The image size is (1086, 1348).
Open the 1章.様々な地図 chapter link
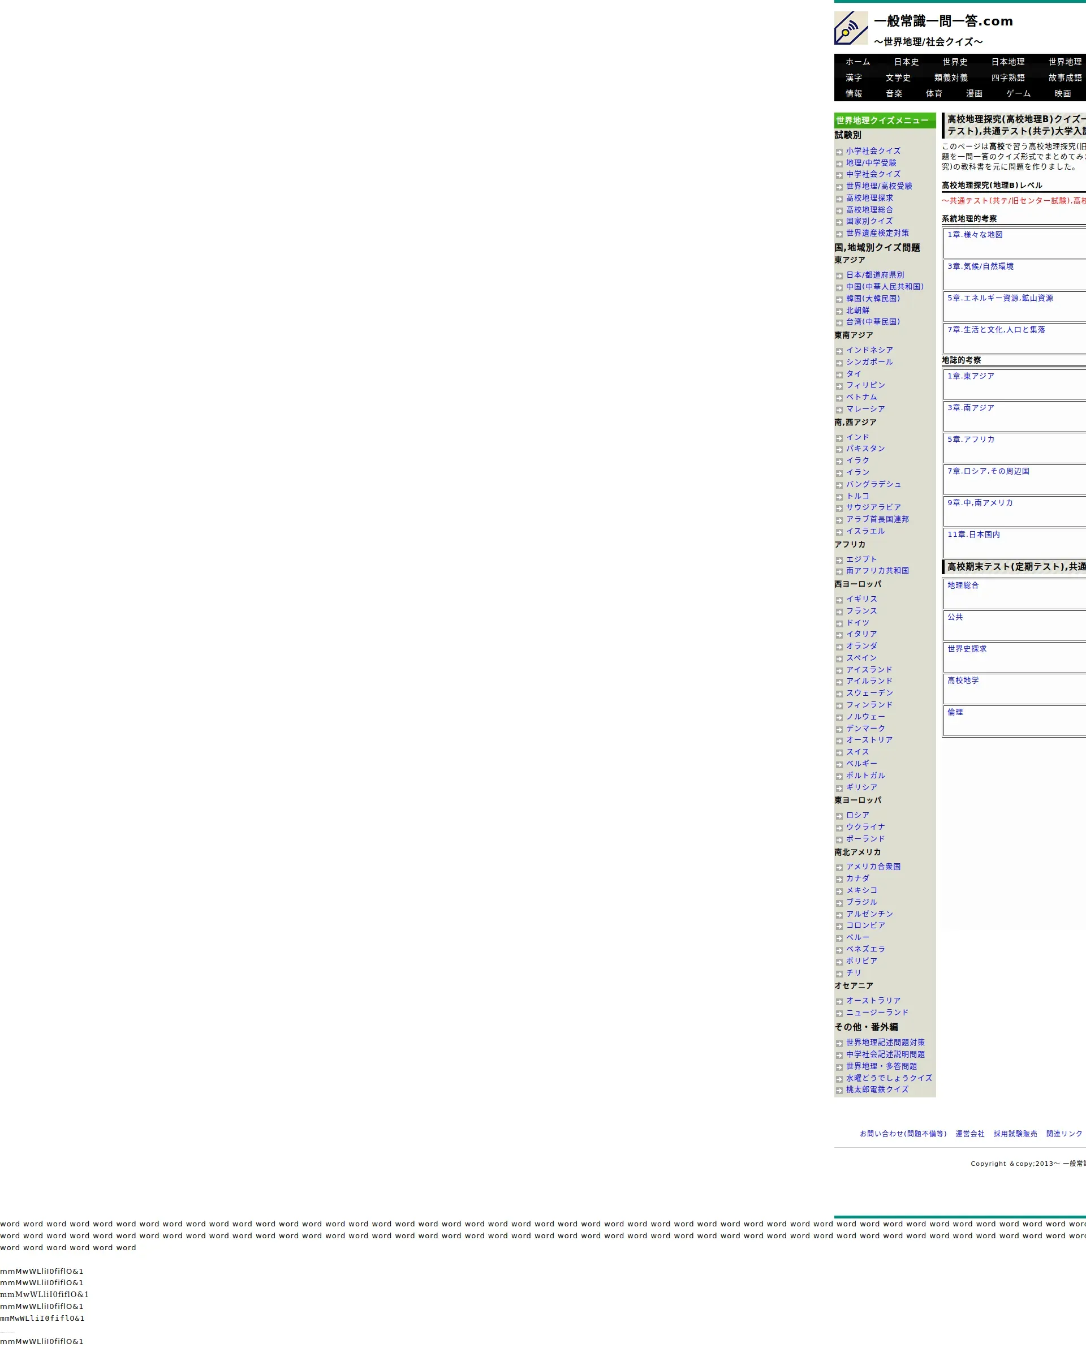click(975, 235)
